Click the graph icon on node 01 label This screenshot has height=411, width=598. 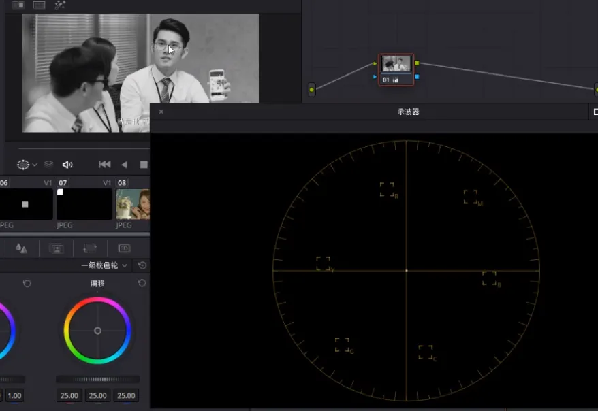click(x=395, y=80)
